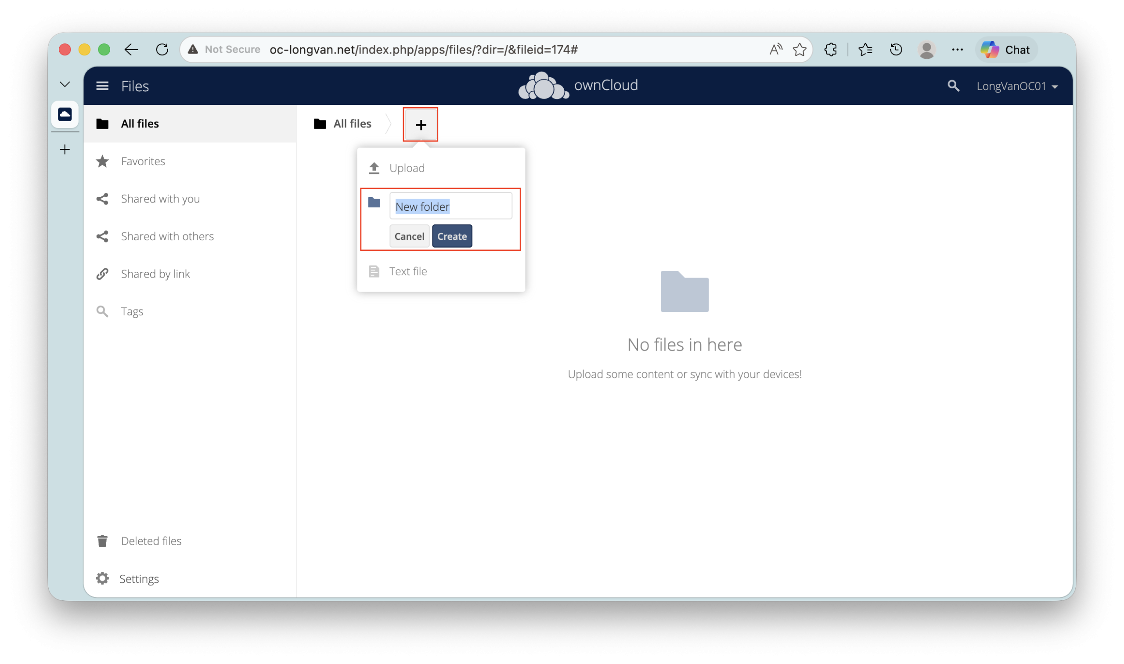Open the browser three-dots menu
The image size is (1124, 664).
pyautogui.click(x=957, y=50)
